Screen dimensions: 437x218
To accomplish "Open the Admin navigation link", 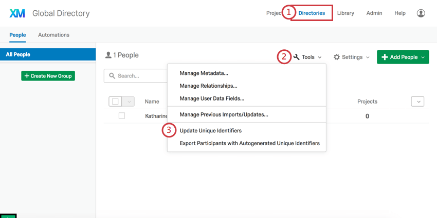I will pos(374,13).
